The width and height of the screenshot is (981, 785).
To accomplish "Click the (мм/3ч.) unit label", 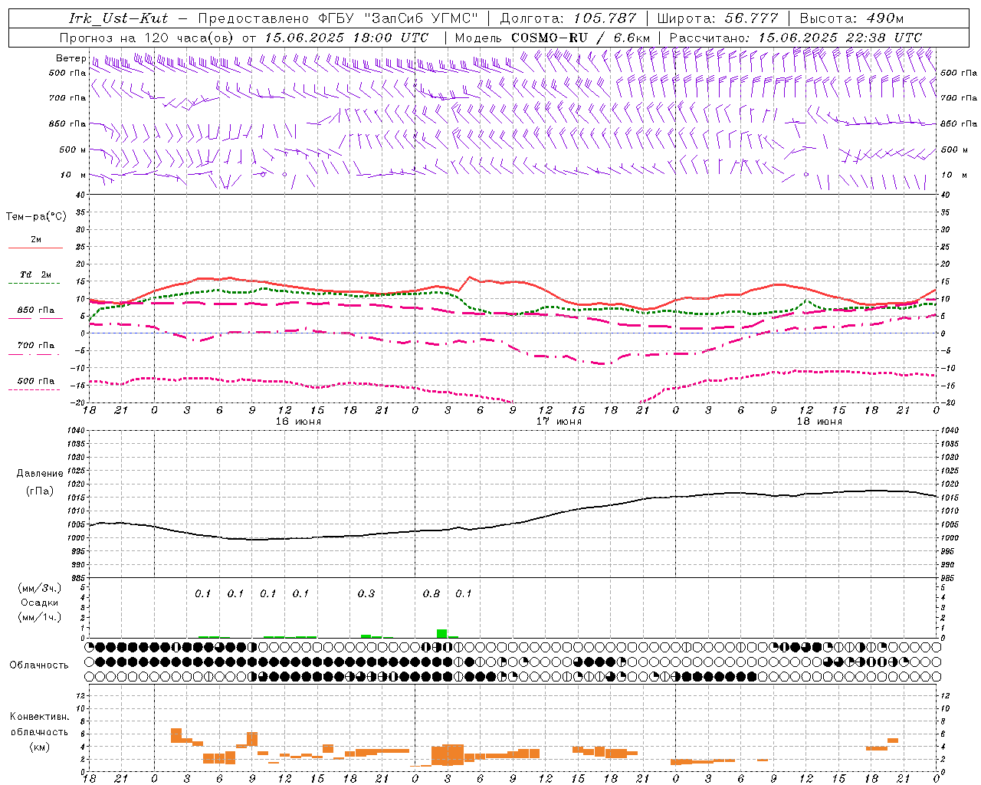I will (x=39, y=588).
